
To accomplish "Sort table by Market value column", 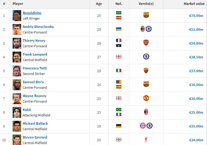I will click(193, 4).
